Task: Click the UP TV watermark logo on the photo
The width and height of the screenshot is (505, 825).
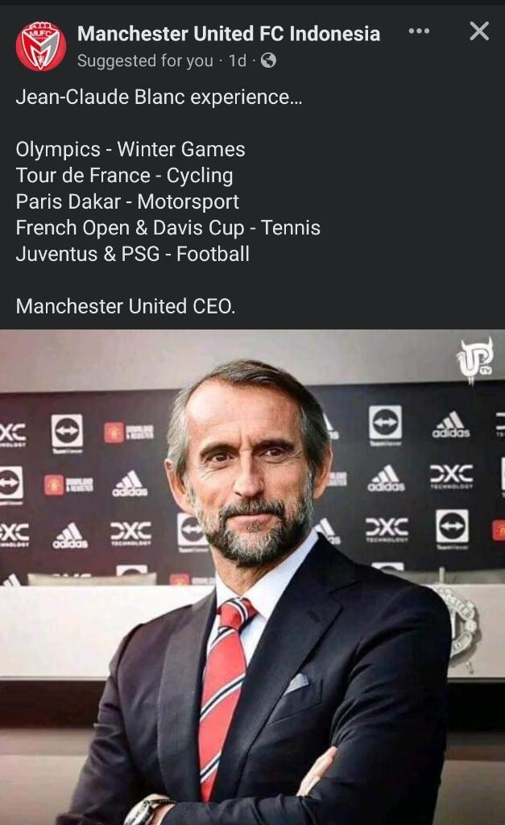Action: coord(474,359)
